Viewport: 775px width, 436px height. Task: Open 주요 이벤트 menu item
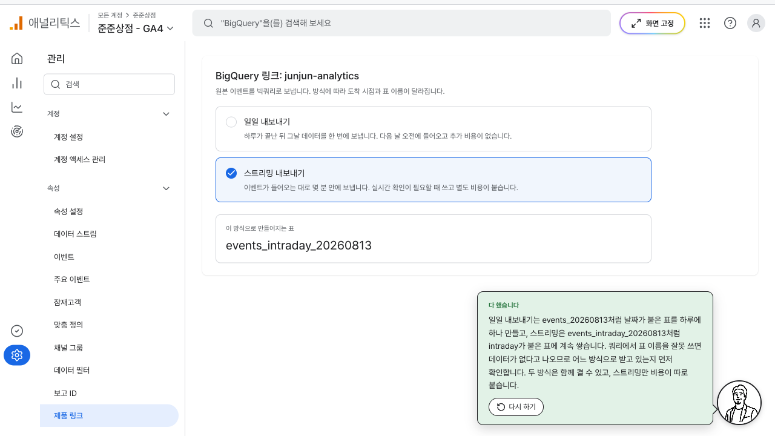coord(109,279)
